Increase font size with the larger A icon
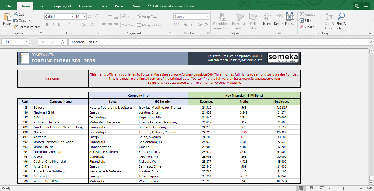This screenshot has height=191, width=374. pyautogui.click(x=90, y=17)
